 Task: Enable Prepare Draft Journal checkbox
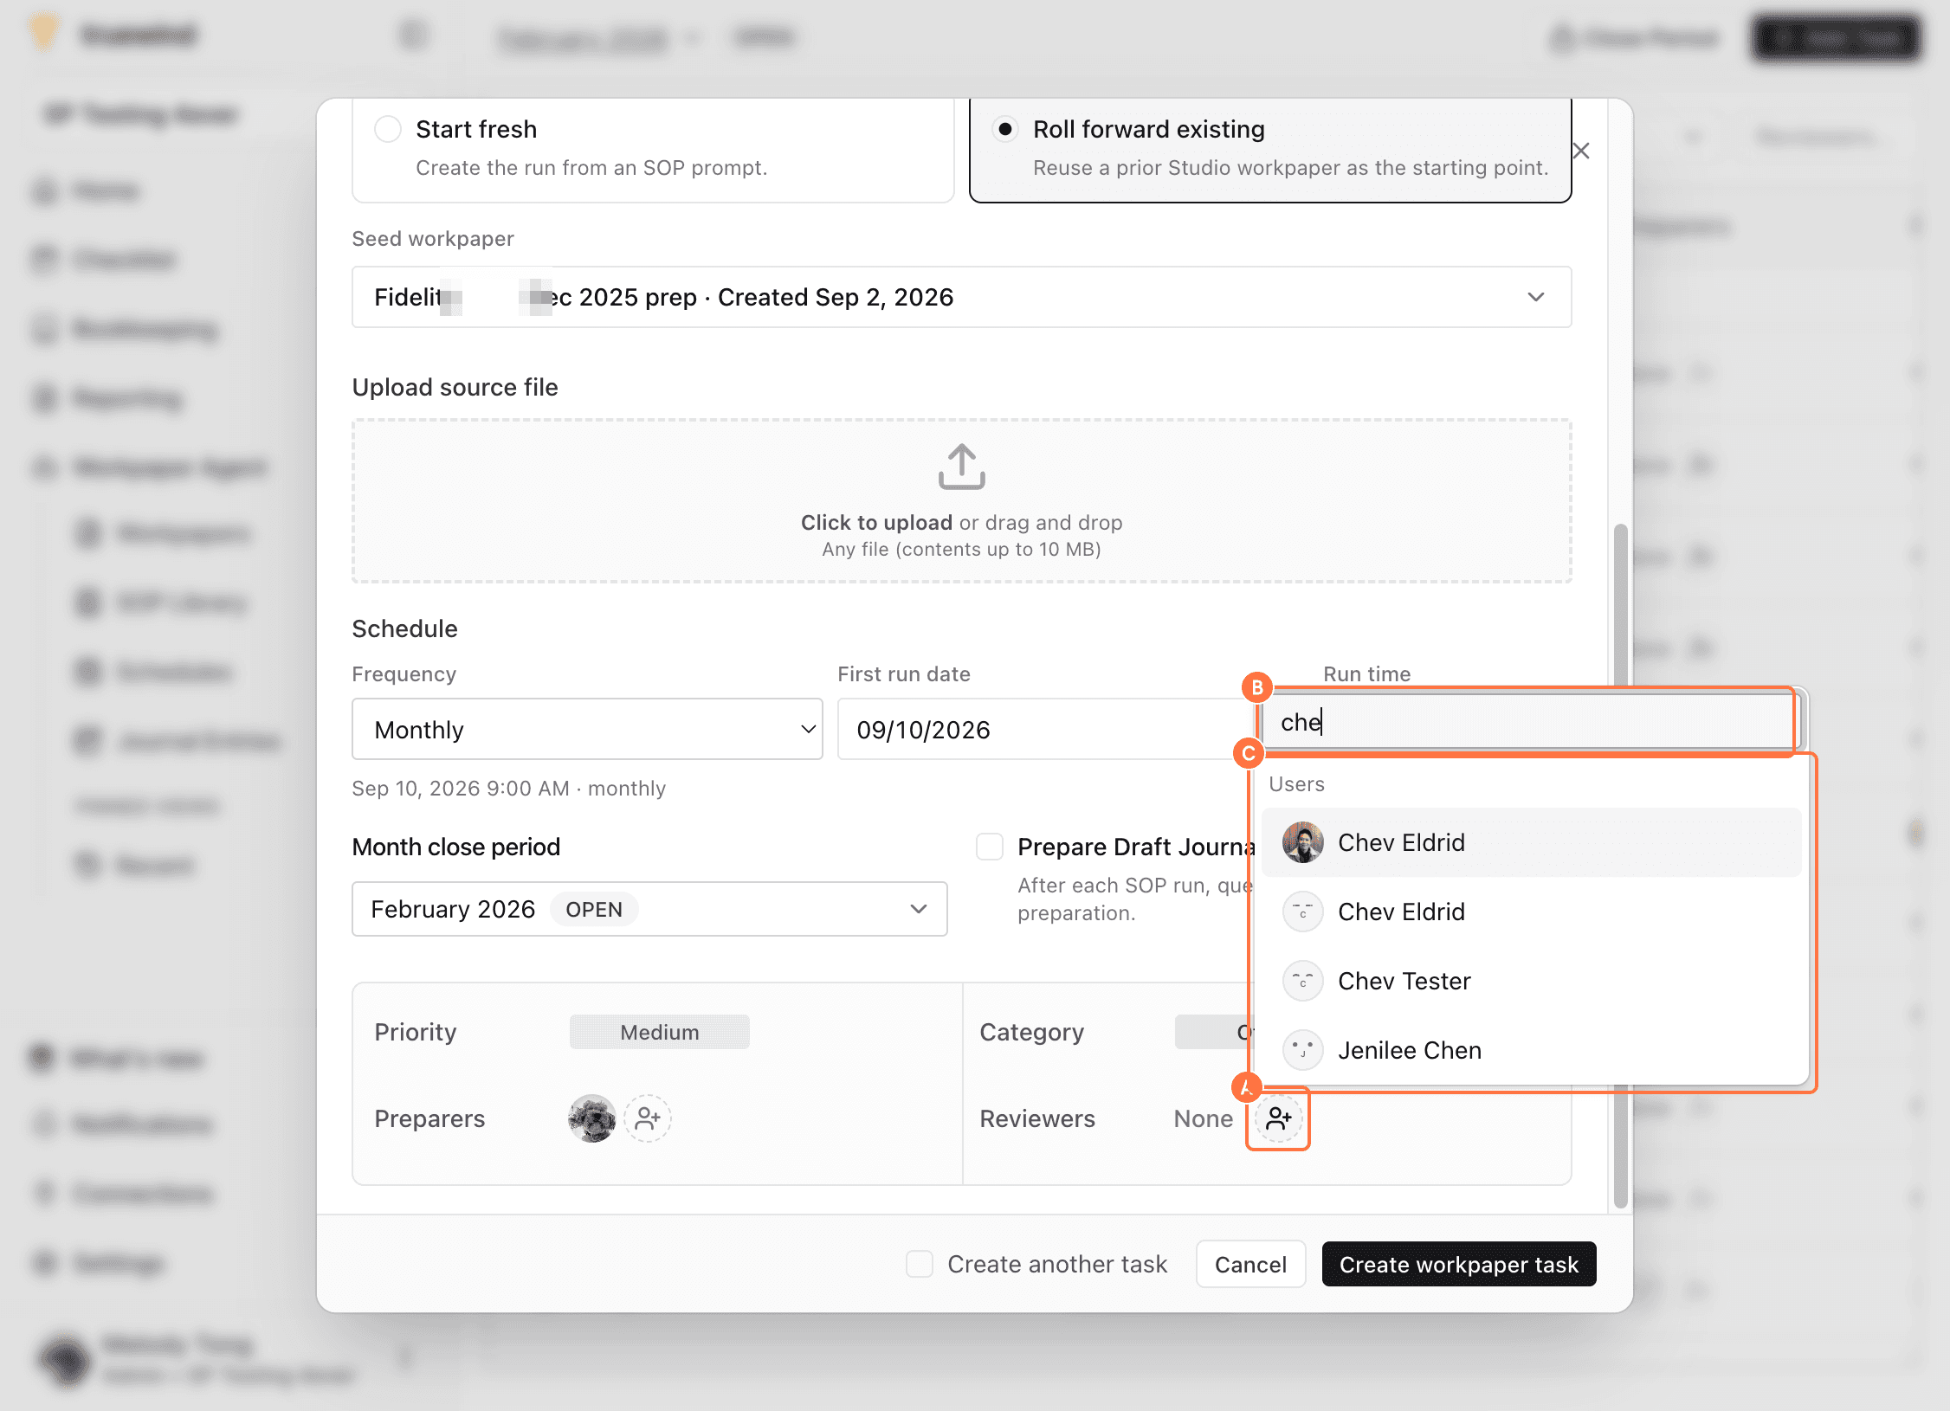click(990, 847)
